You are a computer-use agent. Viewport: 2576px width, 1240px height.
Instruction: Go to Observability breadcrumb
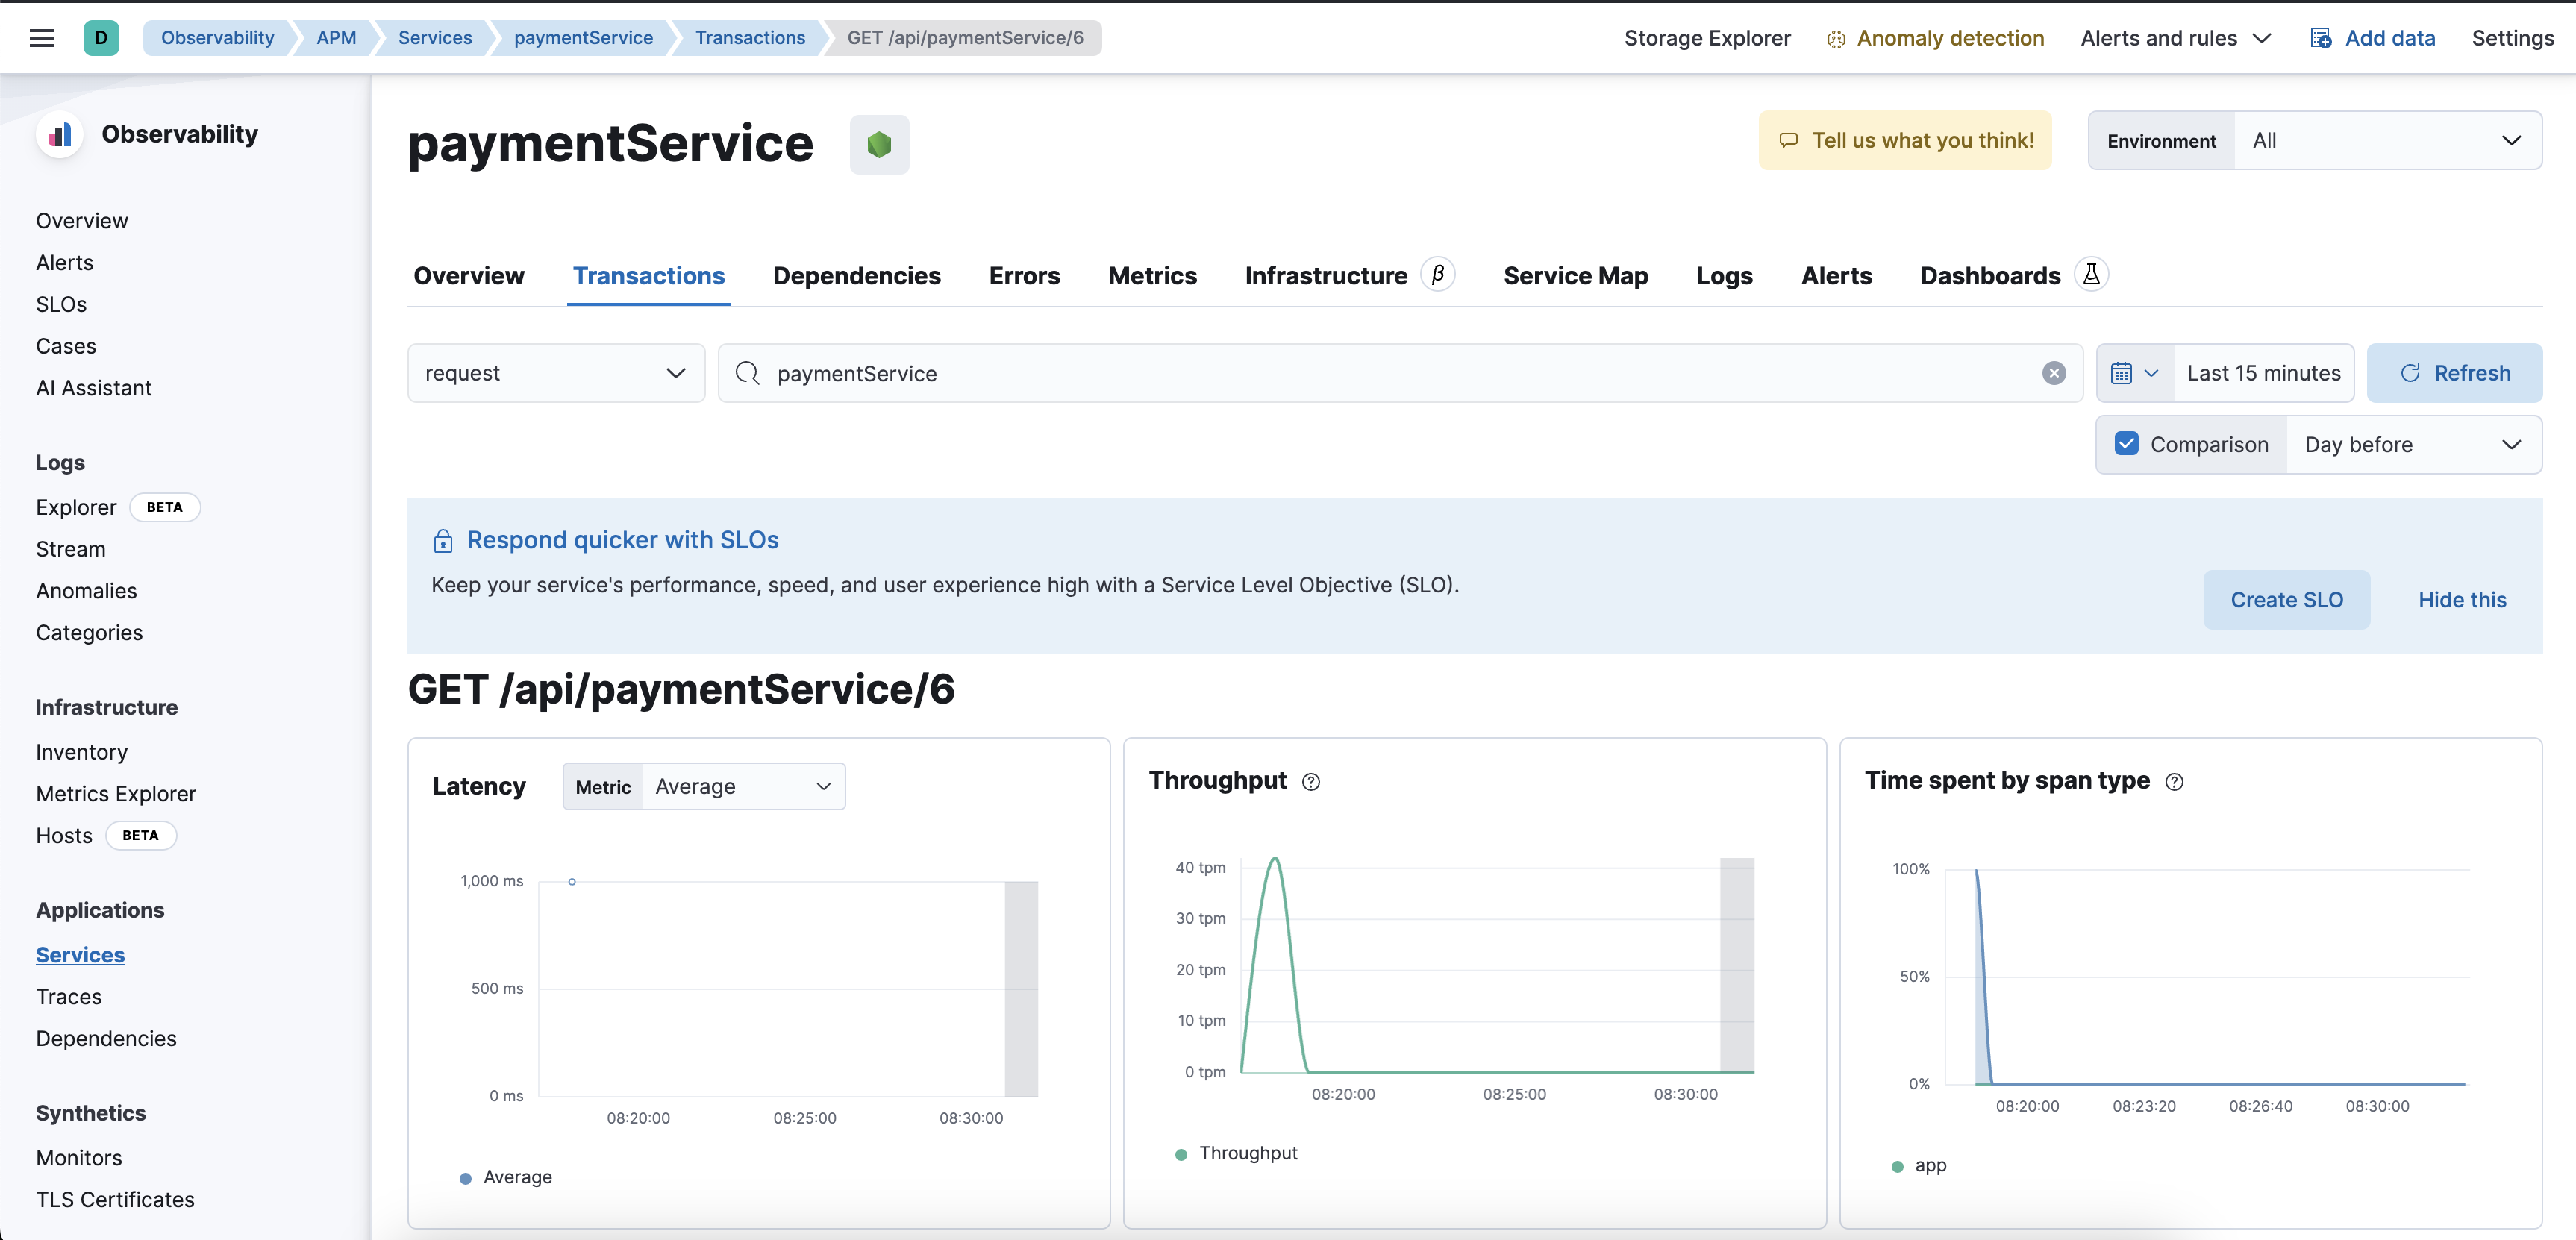click(217, 38)
